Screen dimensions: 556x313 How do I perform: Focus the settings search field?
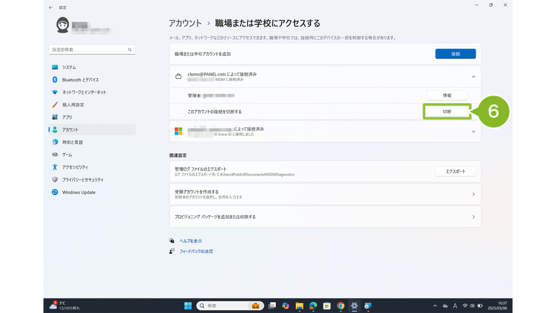[92, 49]
